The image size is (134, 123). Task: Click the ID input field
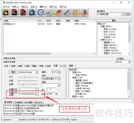(51, 89)
